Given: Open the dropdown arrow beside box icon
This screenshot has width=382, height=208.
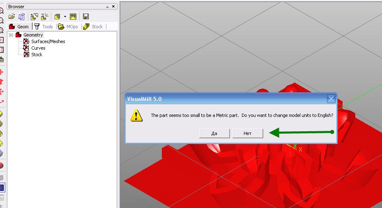Looking at the screenshot, I should point(65,16).
